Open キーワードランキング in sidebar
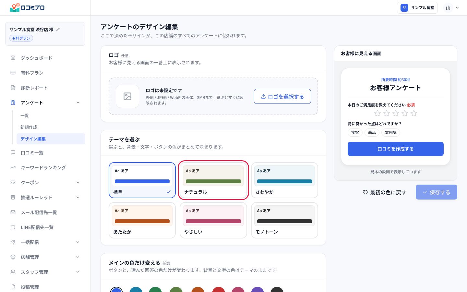Image resolution: width=467 pixels, height=292 pixels. click(x=45, y=167)
